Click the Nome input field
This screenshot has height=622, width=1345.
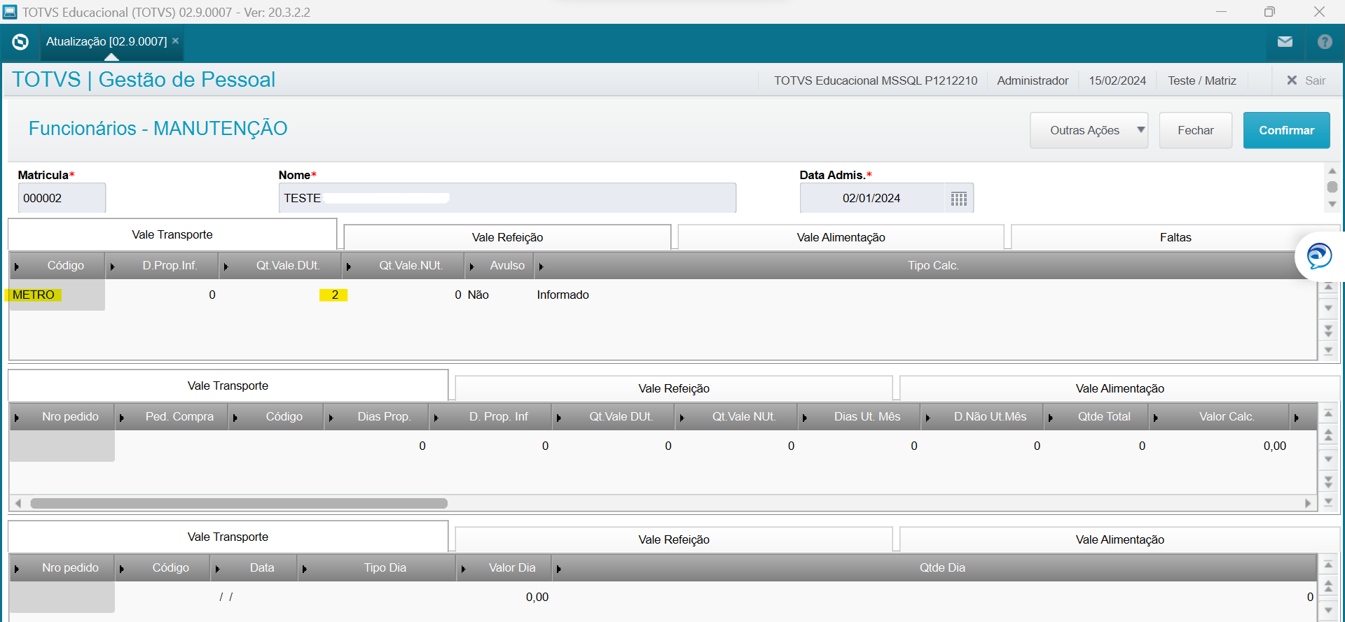click(506, 198)
